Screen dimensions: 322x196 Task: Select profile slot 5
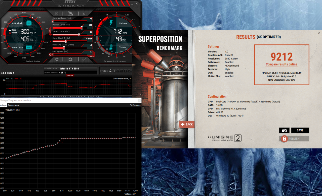(x=129, y=71)
